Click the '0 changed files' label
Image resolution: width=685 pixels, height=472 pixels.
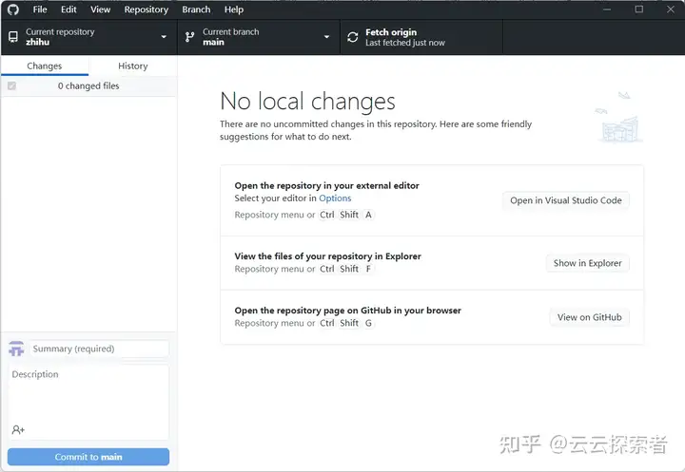[88, 85]
